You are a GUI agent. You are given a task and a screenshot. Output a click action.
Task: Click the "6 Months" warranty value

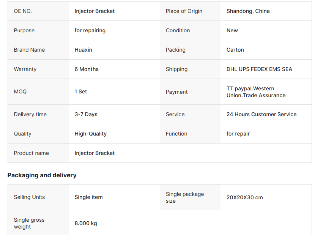pyautogui.click(x=87, y=69)
